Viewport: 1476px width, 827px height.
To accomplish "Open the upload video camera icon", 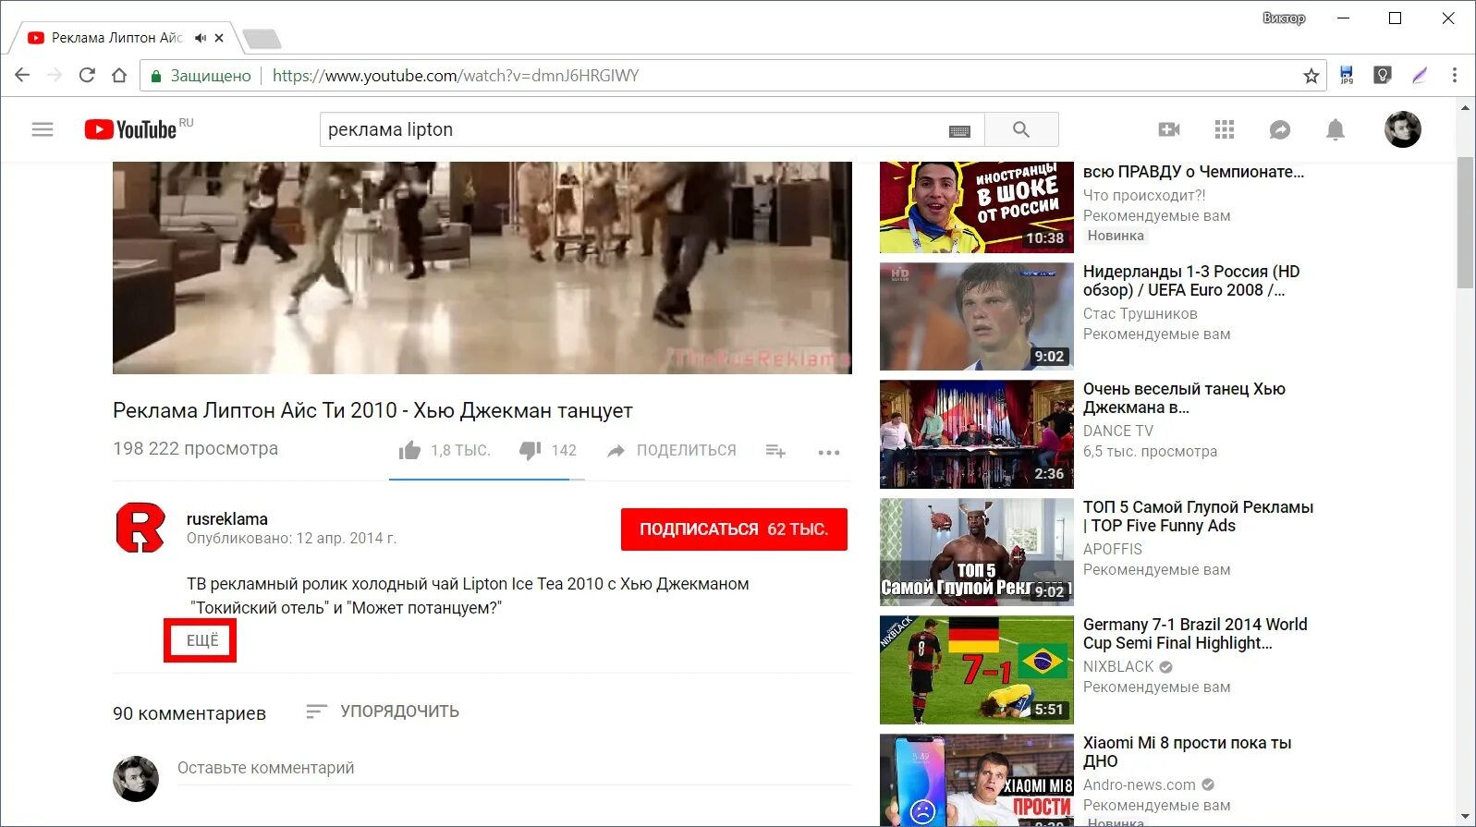I will [1169, 129].
